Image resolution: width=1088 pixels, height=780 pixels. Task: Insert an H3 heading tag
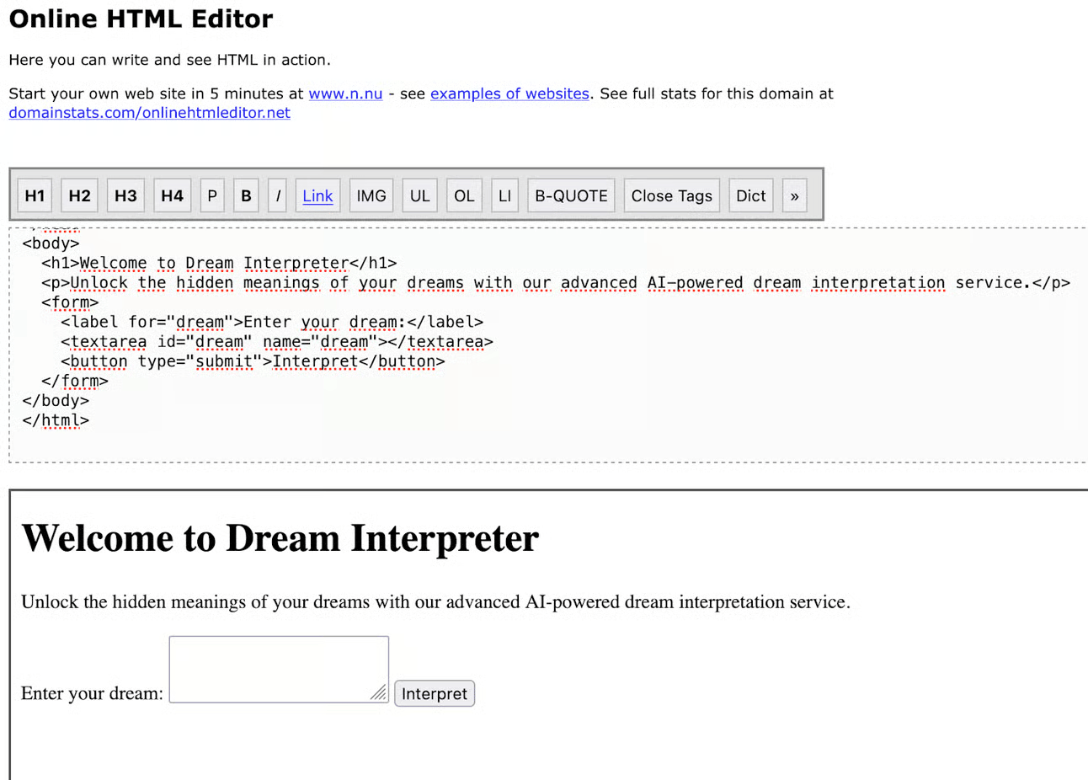(x=125, y=195)
